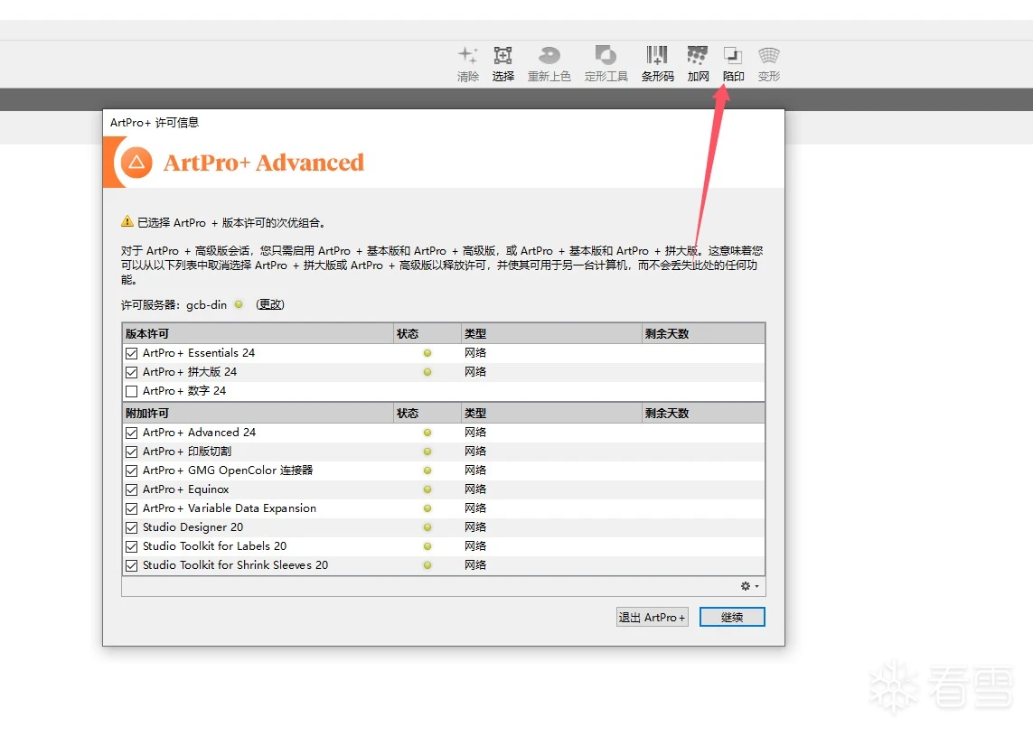Click status dot in Shrink Sleeves 20 row
Viewport: 1033px width, 736px height.
click(x=427, y=565)
